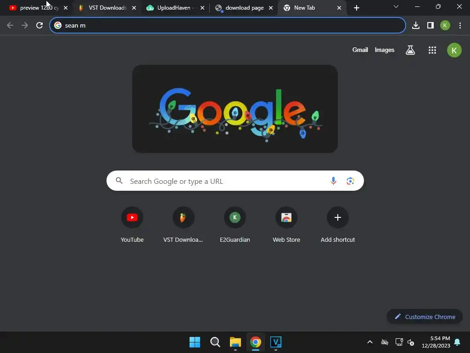Close the VST Downloads tab
470x353 pixels.
coord(134,8)
